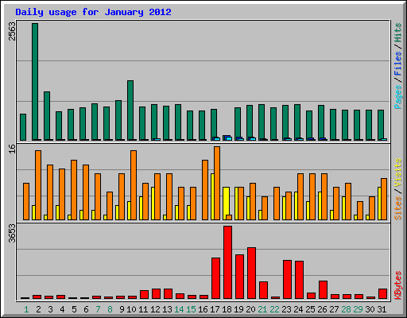Click the green Hits bar for day 10
The height and width of the screenshot is (318, 407).
click(130, 111)
